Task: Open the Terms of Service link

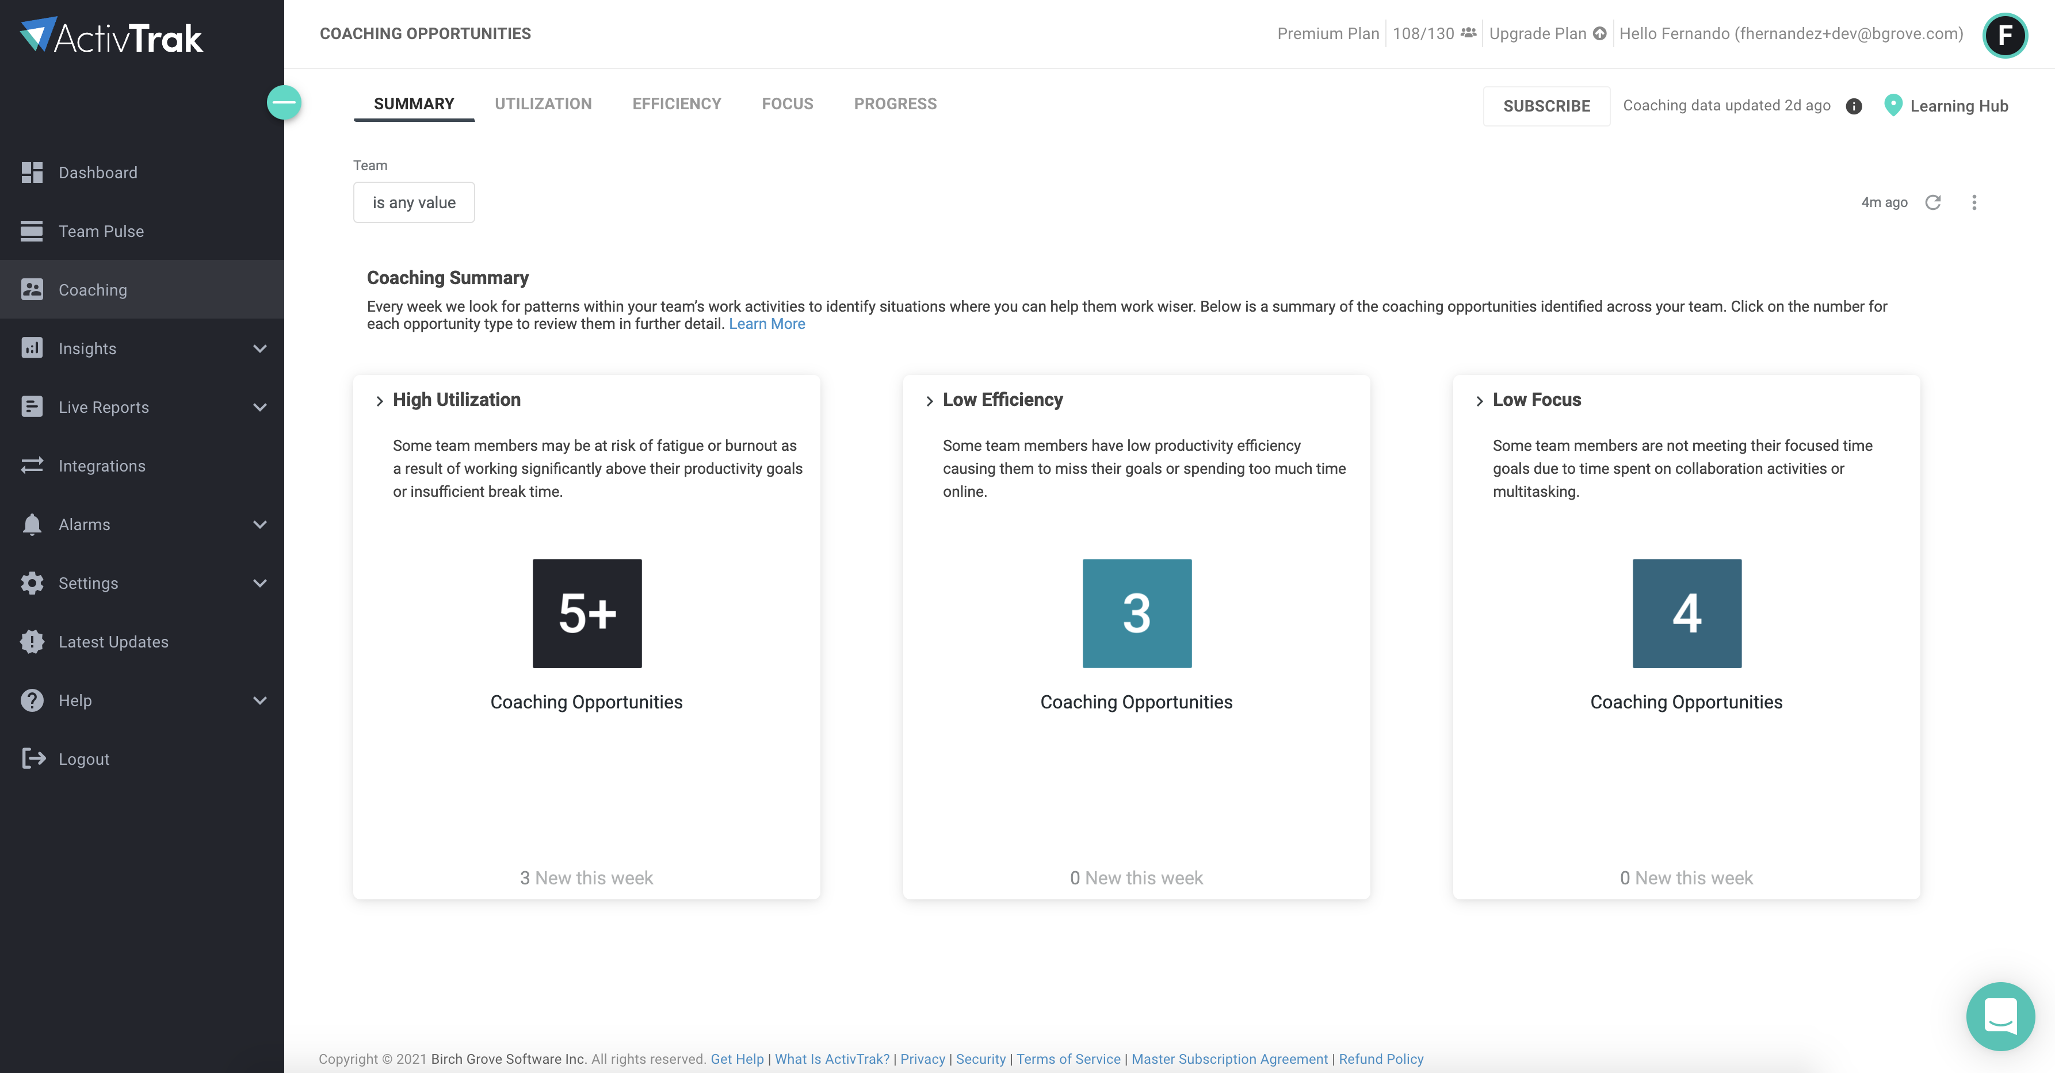Action: pyautogui.click(x=1068, y=1059)
